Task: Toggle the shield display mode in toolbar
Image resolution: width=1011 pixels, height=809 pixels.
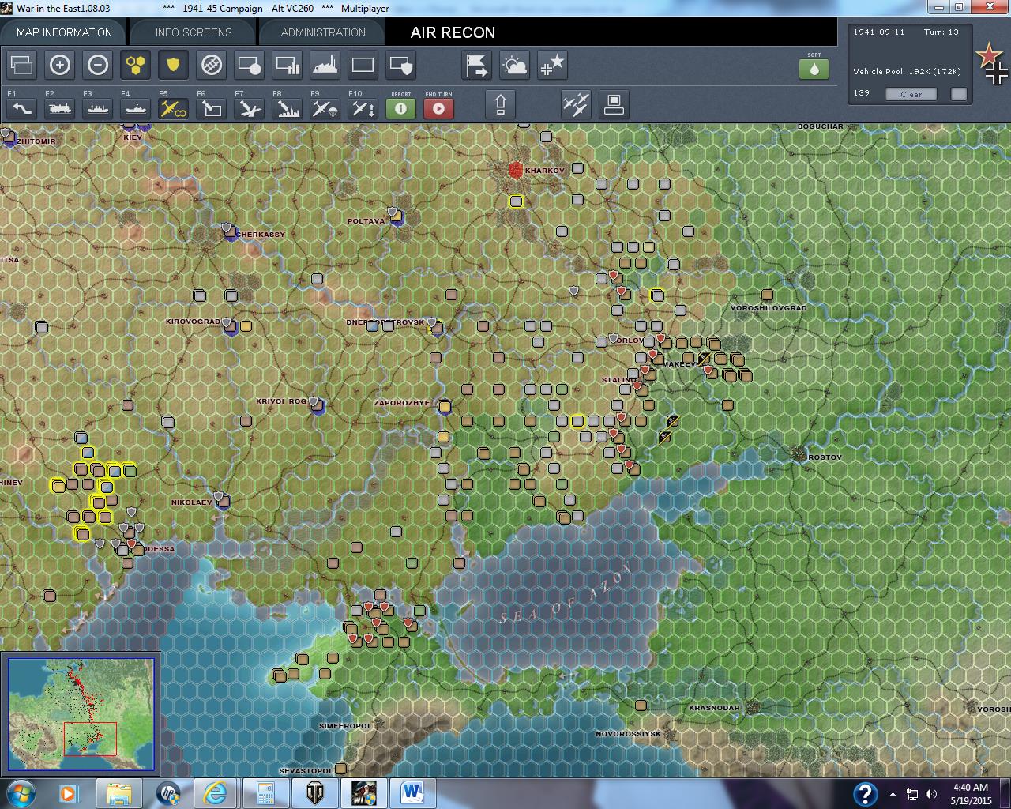Action: (173, 65)
